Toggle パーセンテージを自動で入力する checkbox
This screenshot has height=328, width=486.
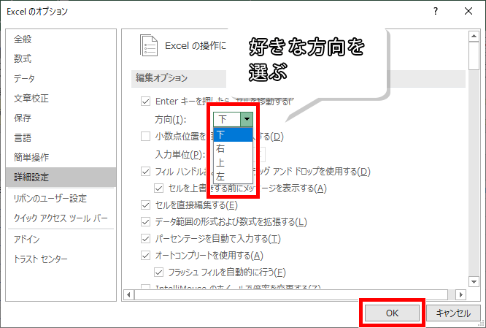click(x=146, y=239)
